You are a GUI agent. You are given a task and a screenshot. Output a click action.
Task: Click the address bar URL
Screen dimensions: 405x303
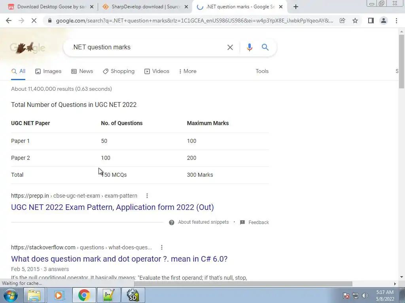click(x=194, y=21)
